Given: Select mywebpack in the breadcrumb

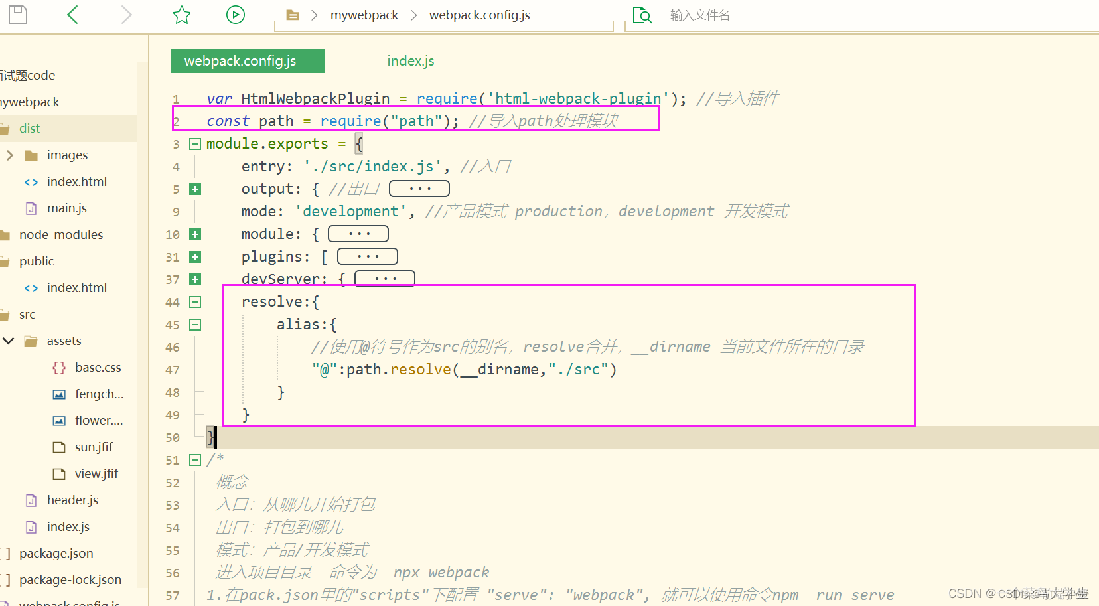Looking at the screenshot, I should 364,15.
